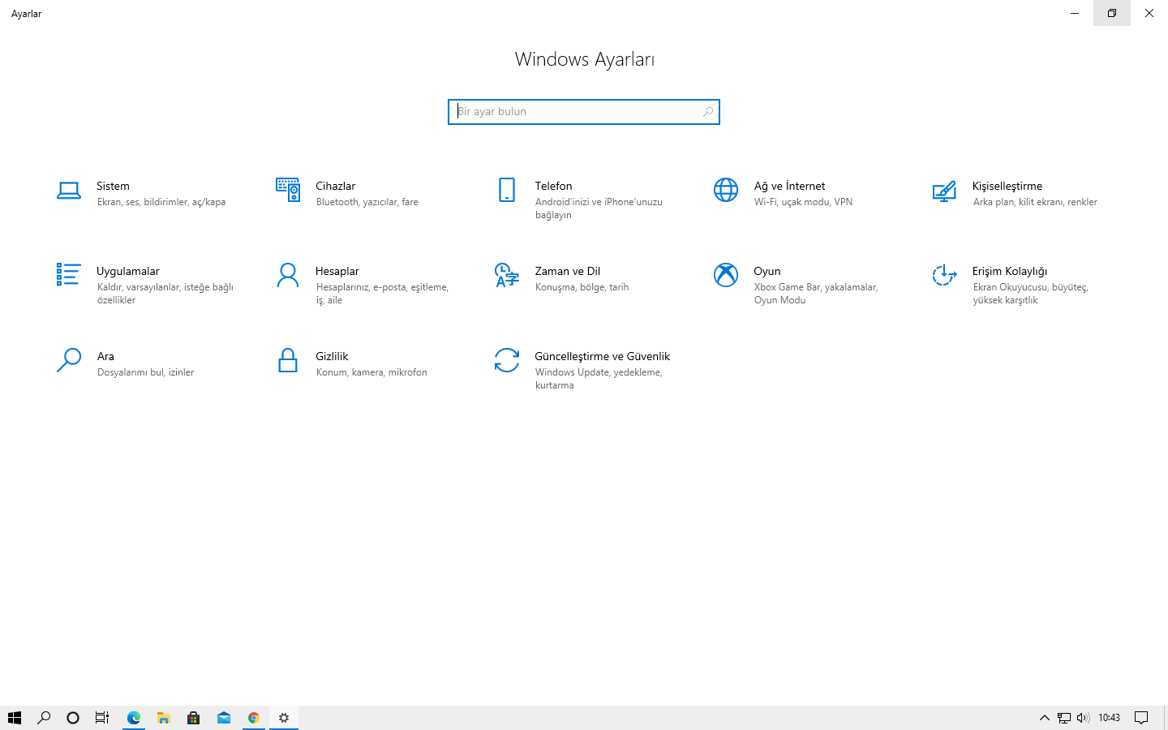Image resolution: width=1168 pixels, height=730 pixels.
Task: Focus the "Bir ayar bulun" search field
Action: coord(584,112)
